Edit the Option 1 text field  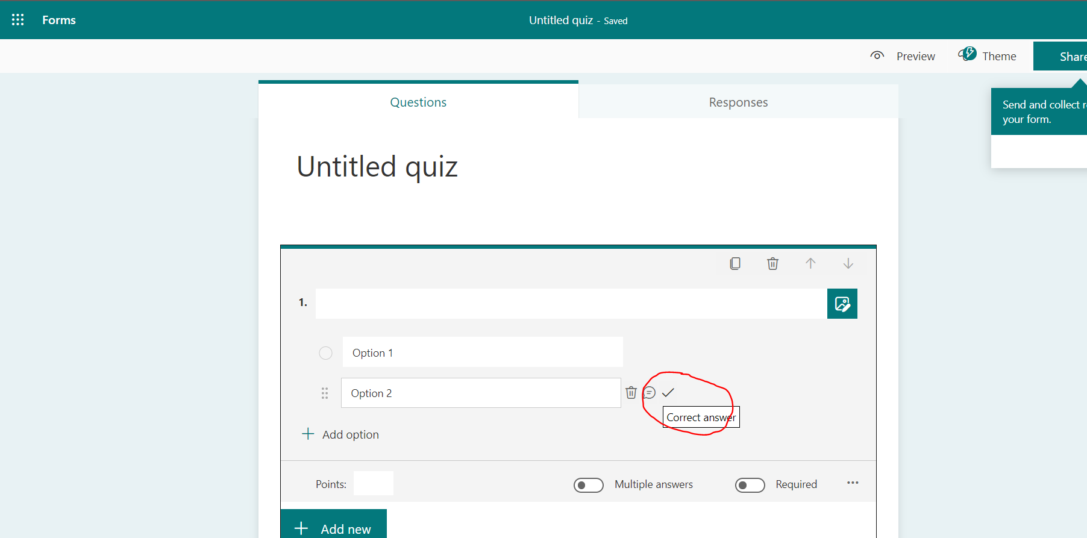[x=483, y=352]
